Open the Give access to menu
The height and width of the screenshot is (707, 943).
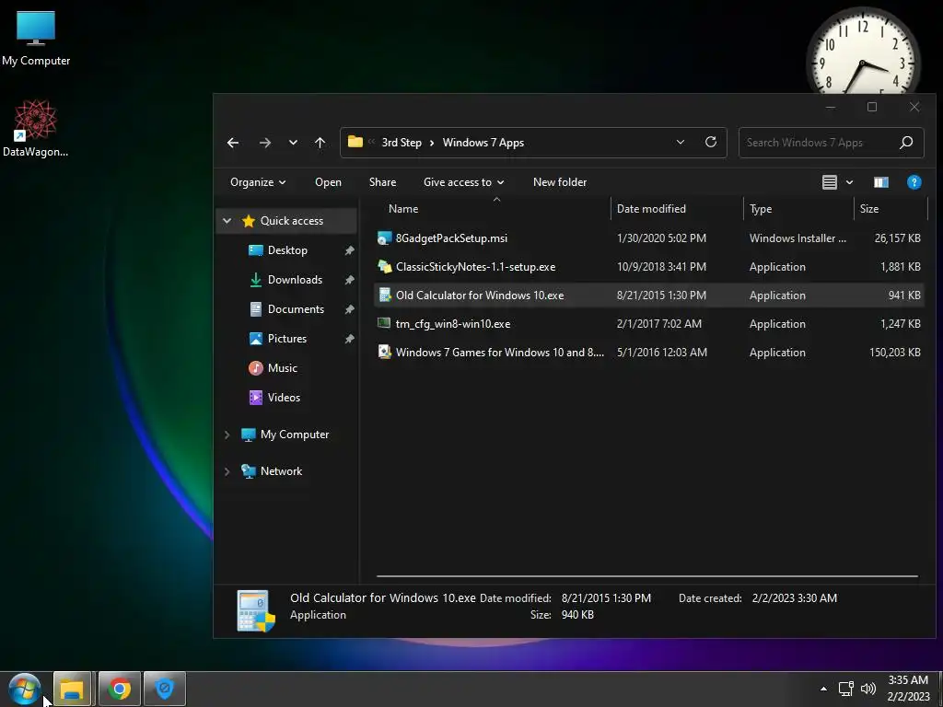click(x=464, y=182)
